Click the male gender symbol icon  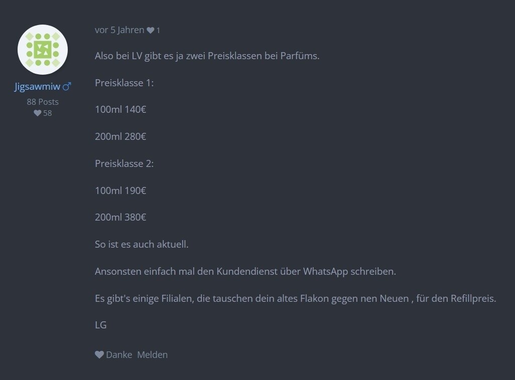(67, 86)
